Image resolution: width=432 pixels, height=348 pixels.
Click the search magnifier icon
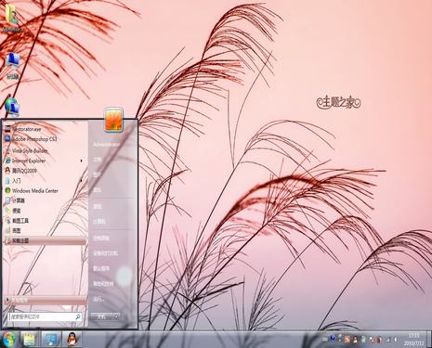pos(78,316)
